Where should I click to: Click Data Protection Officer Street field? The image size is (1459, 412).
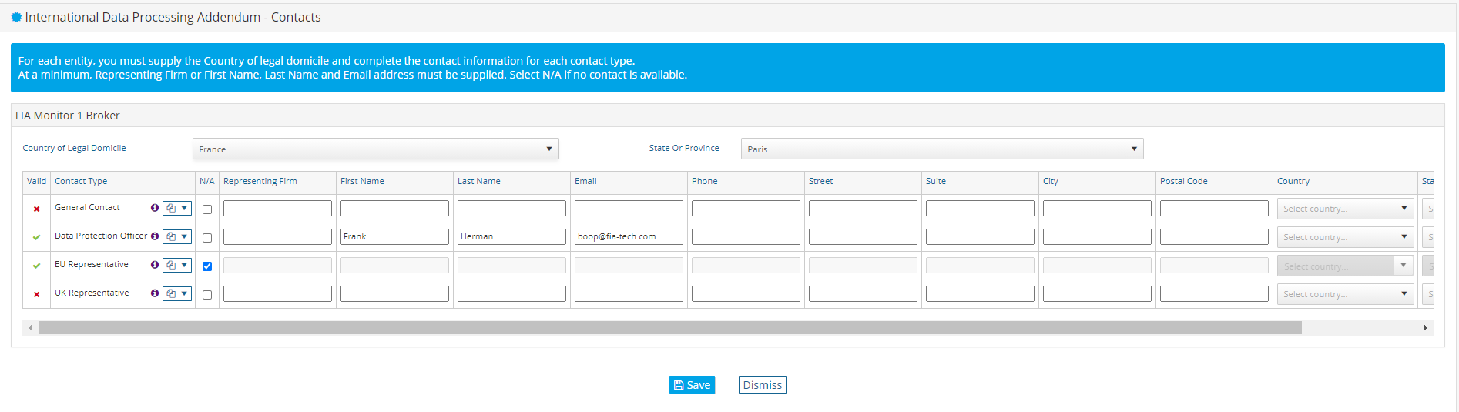[863, 236]
